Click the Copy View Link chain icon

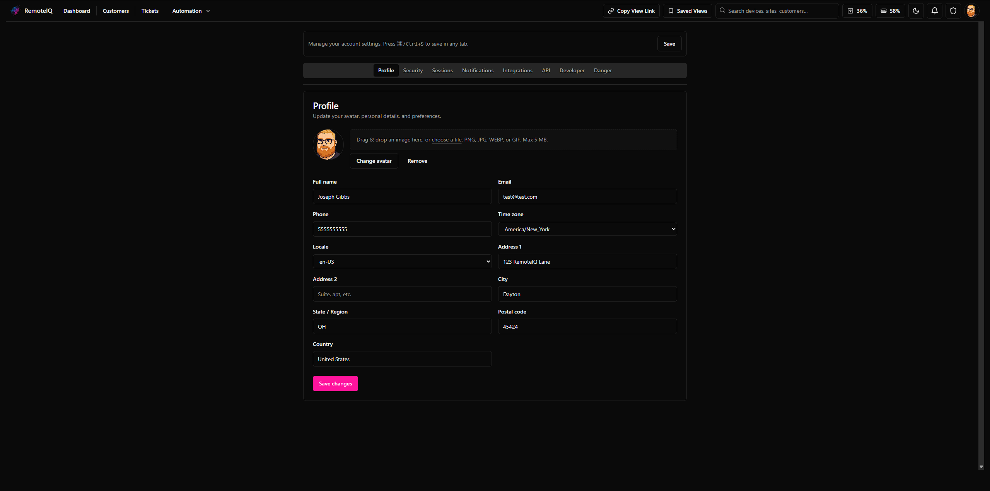(x=611, y=10)
